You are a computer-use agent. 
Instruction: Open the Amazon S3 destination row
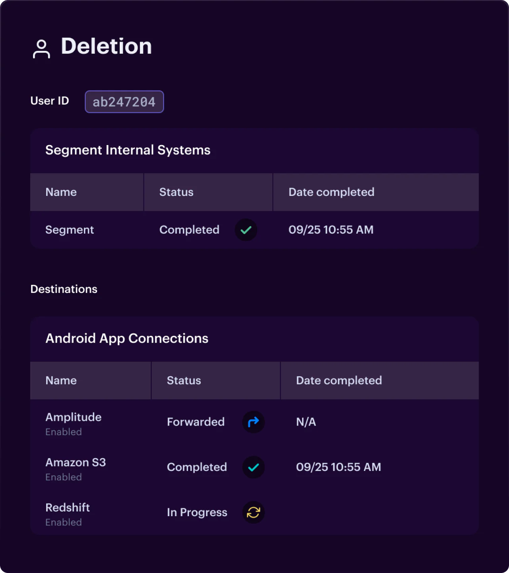(x=76, y=463)
